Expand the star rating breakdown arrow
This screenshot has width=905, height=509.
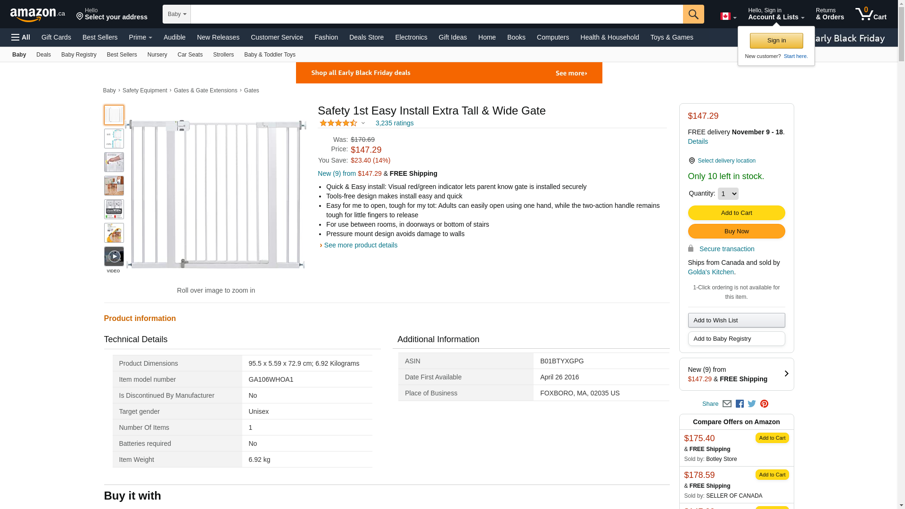click(363, 123)
